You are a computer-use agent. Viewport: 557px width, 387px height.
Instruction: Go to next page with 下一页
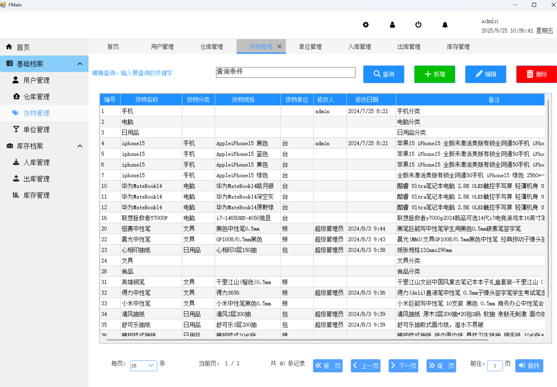tap(403, 366)
